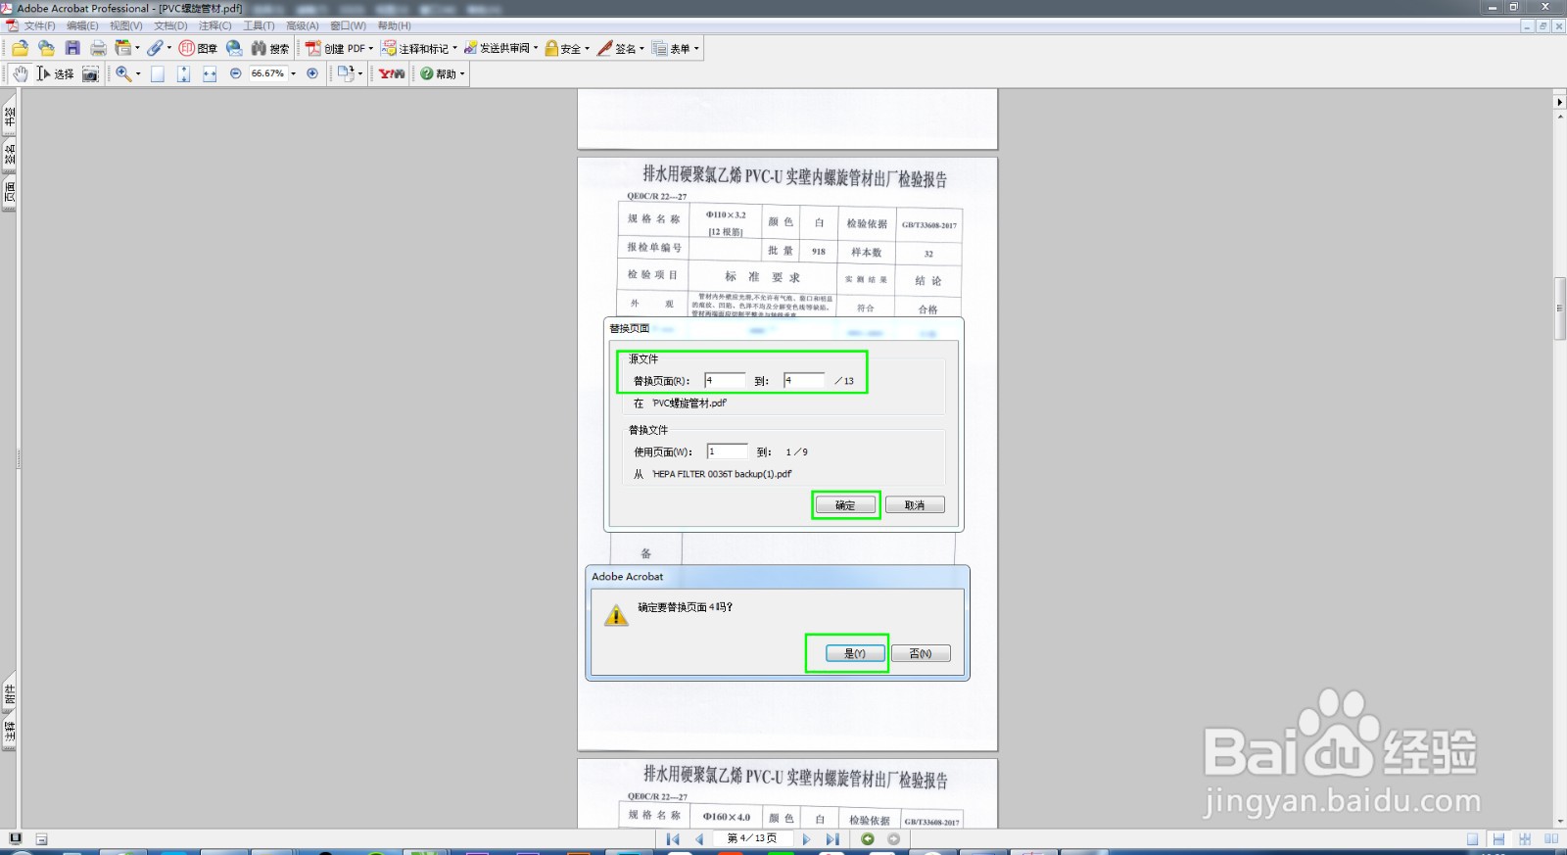Click the 图章 stamp tool
Image resolution: width=1567 pixels, height=855 pixels.
[199, 48]
